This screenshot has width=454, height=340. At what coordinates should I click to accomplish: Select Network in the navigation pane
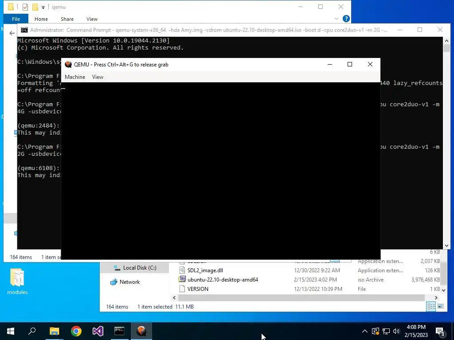click(x=129, y=282)
